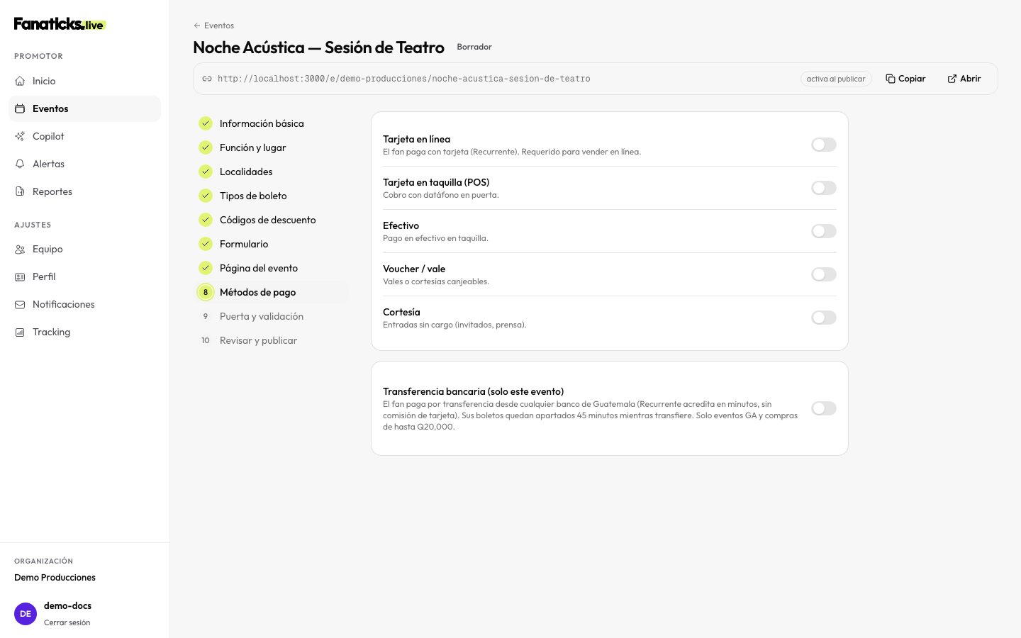Viewport: 1021px width, 638px height.
Task: Click the Copilot sparkle icon
Action: (x=20, y=136)
